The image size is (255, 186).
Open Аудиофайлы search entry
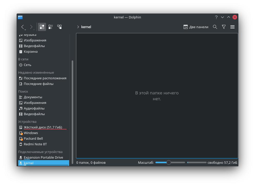44,108
